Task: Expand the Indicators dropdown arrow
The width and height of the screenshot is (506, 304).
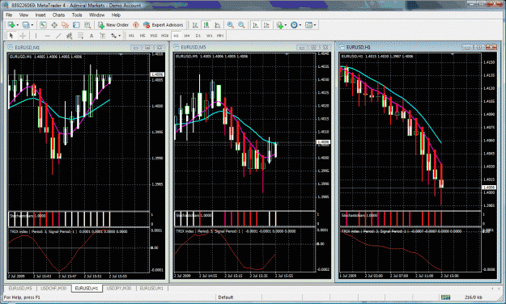Action: click(x=286, y=25)
